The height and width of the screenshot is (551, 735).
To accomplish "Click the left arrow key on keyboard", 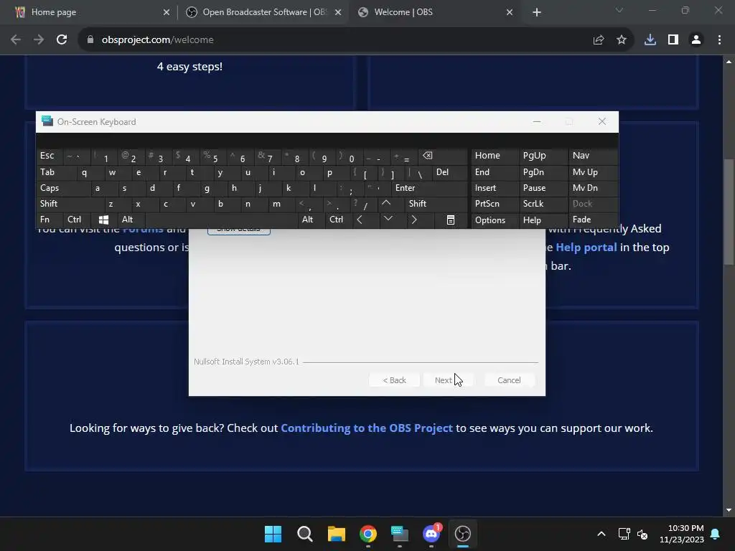I will pos(360,220).
